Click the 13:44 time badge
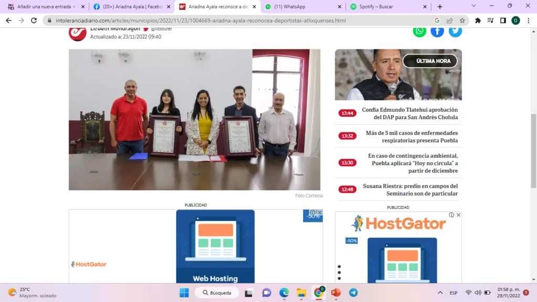Image resolution: width=537 pixels, height=302 pixels. (x=347, y=113)
